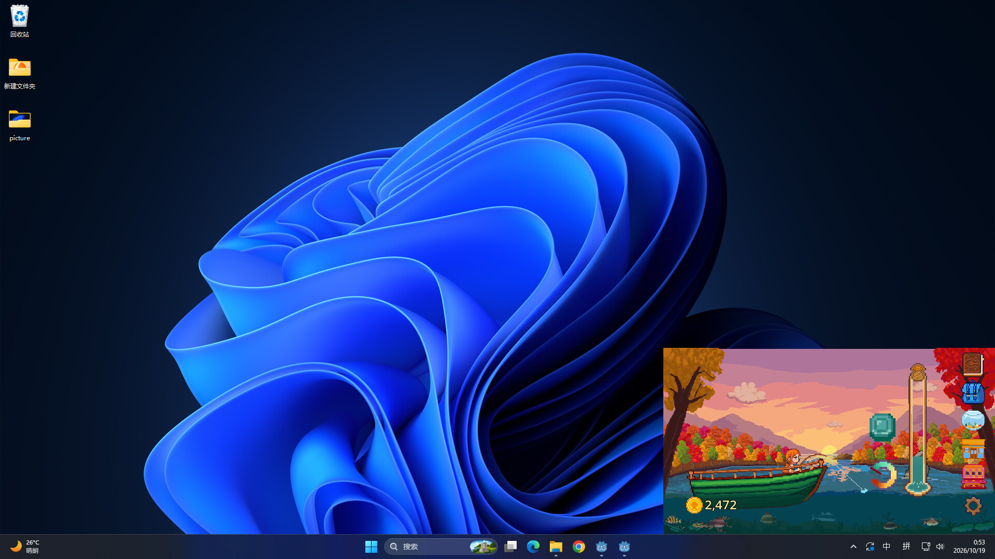Visit the shop building icon

(973, 448)
